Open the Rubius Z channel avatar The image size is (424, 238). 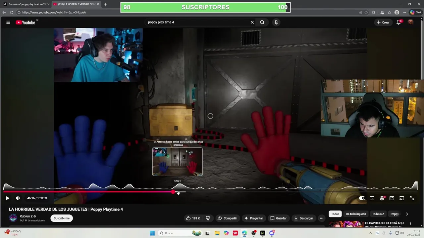pyautogui.click(x=13, y=218)
